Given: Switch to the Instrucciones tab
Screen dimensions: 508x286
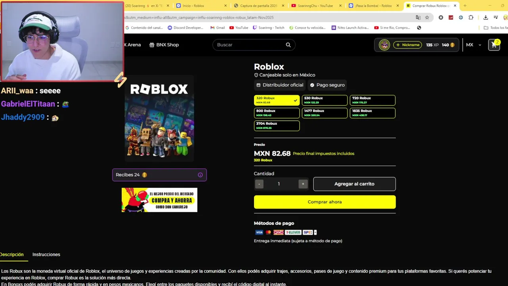Looking at the screenshot, I should click(x=46, y=255).
